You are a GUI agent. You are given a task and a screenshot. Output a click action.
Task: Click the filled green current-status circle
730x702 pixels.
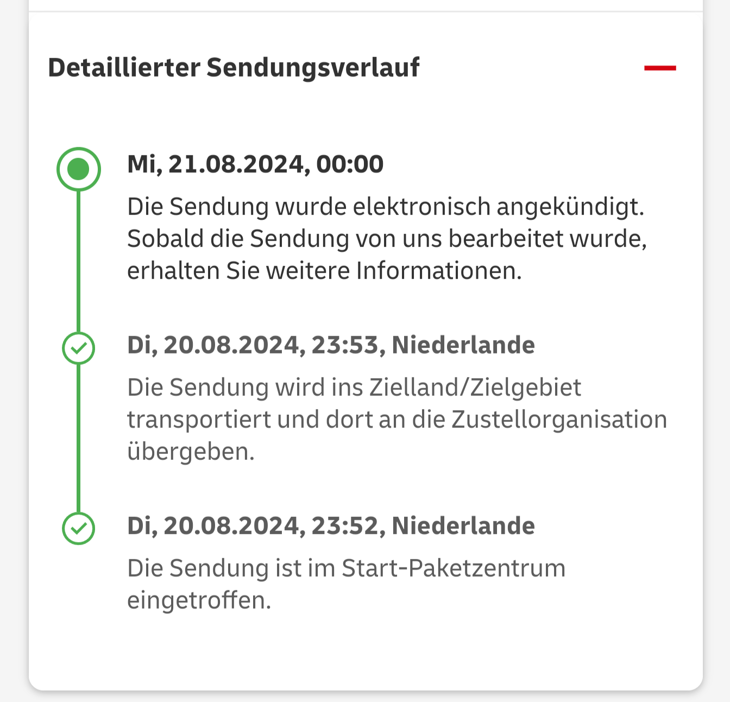pyautogui.click(x=79, y=169)
